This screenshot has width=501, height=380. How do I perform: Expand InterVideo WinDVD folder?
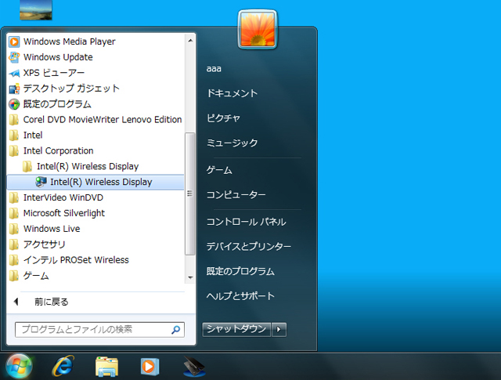[96, 197]
